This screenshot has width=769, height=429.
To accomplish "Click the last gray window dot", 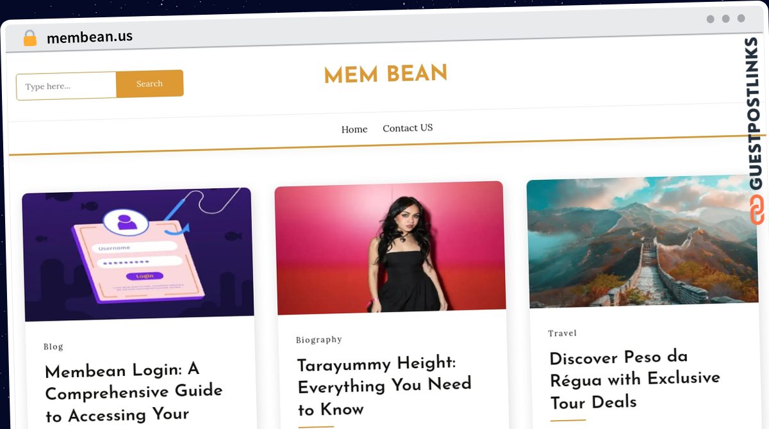I will tap(741, 19).
